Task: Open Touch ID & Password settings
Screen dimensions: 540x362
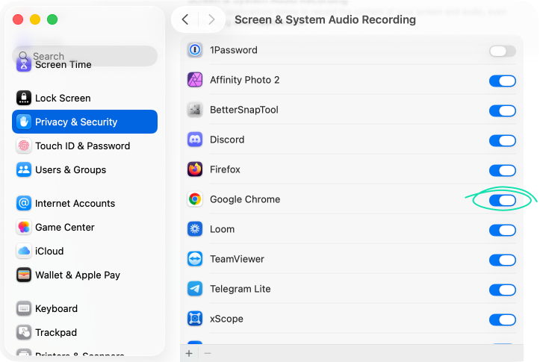Action: [x=84, y=146]
